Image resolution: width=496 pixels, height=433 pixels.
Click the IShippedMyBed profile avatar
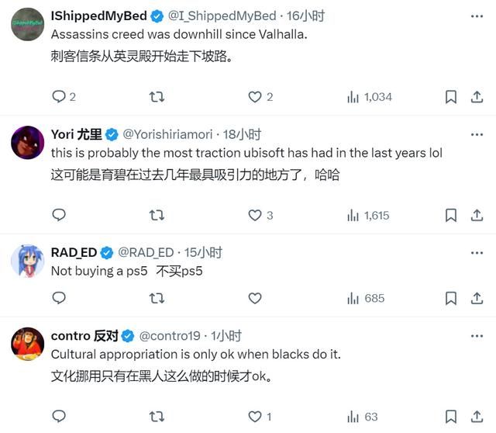27,25
